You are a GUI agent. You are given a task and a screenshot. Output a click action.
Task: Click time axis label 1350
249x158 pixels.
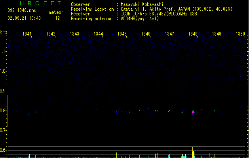pyautogui.click(x=241, y=34)
